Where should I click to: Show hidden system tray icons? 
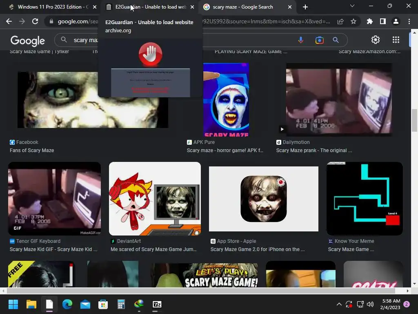[339, 304]
